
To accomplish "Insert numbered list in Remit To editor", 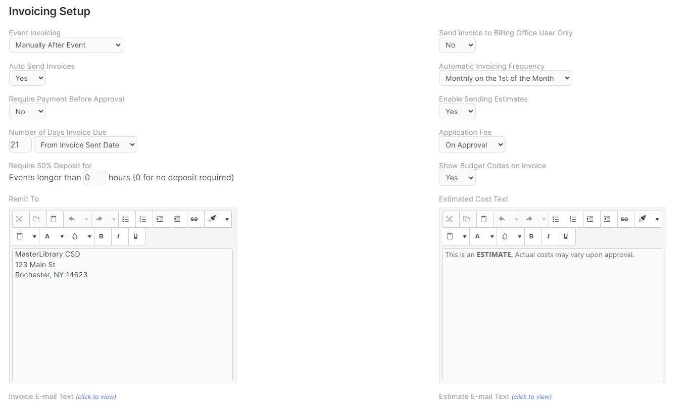I will (143, 219).
